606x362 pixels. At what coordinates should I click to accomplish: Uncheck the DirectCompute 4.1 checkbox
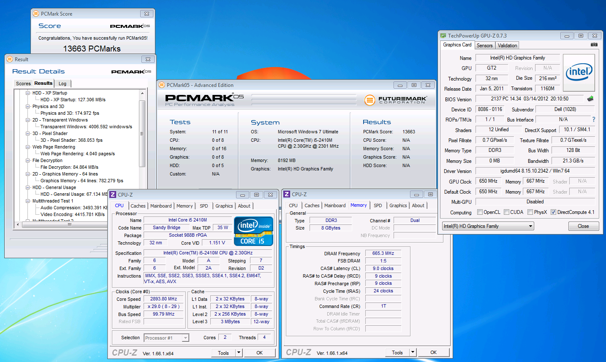pos(553,212)
